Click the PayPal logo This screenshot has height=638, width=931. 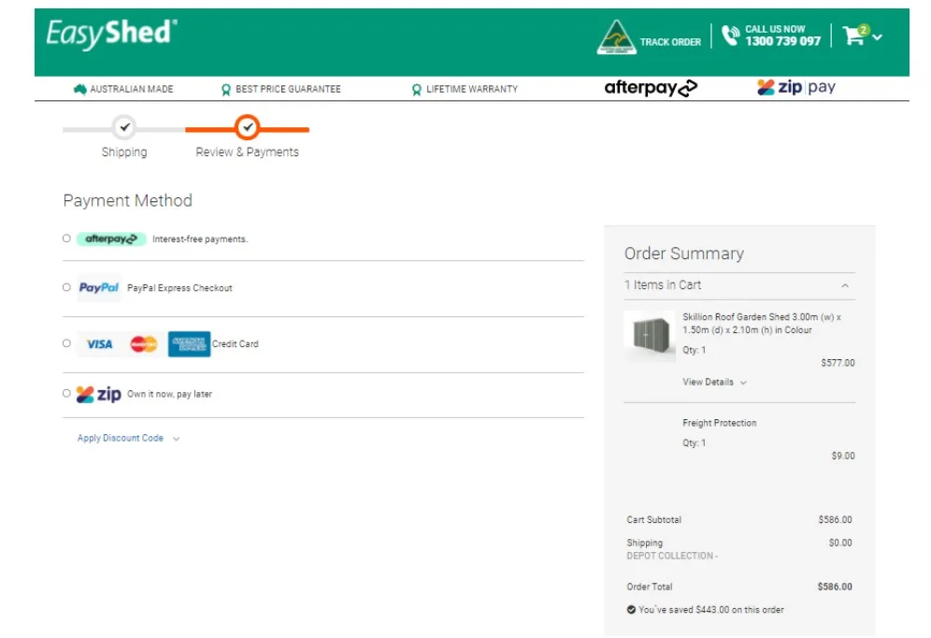98,288
